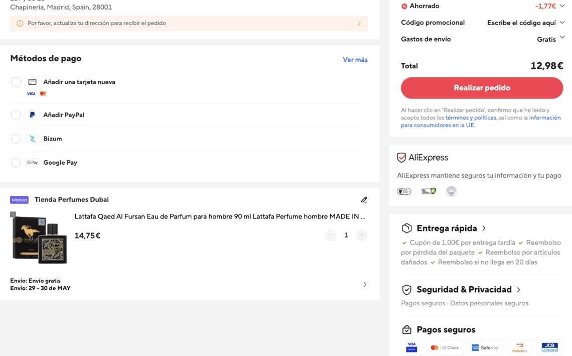
Task: Expand the address update arrow
Action: (x=359, y=24)
